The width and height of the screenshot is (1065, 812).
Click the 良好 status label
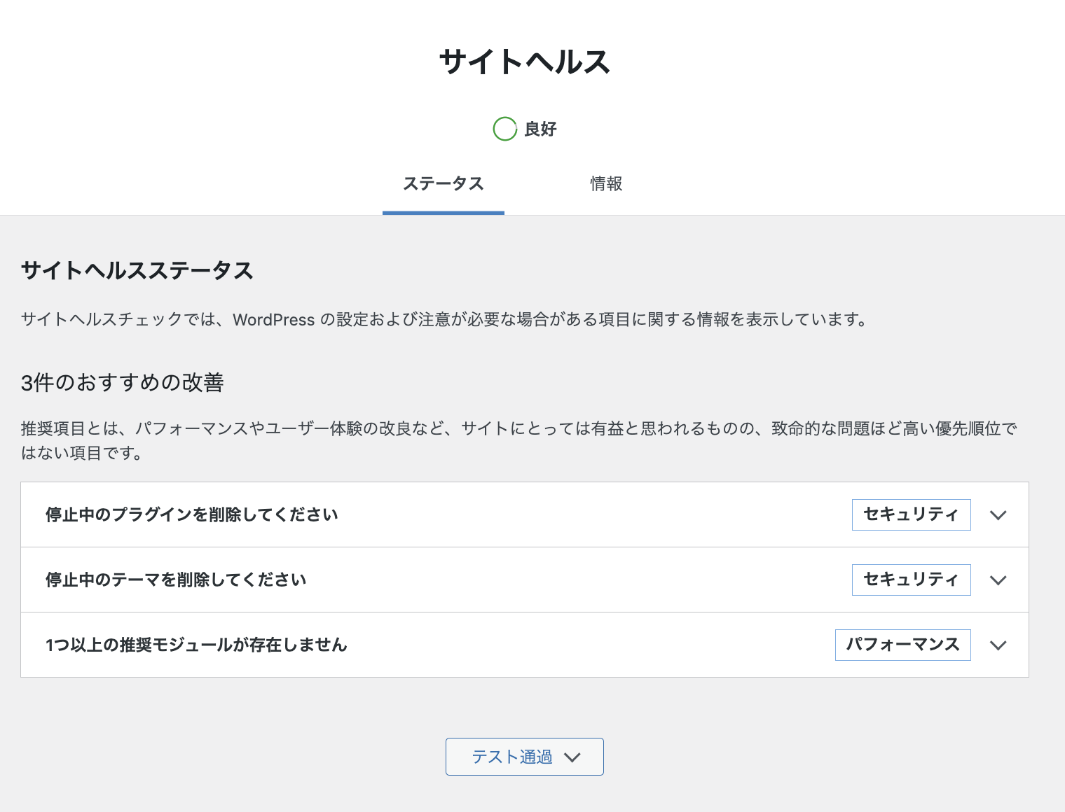(x=540, y=129)
